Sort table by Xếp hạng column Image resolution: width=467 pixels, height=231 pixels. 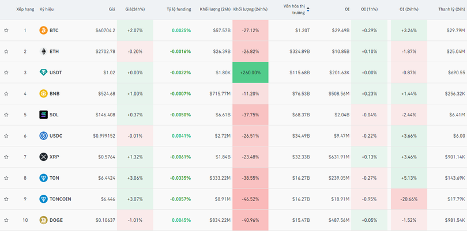coord(24,9)
